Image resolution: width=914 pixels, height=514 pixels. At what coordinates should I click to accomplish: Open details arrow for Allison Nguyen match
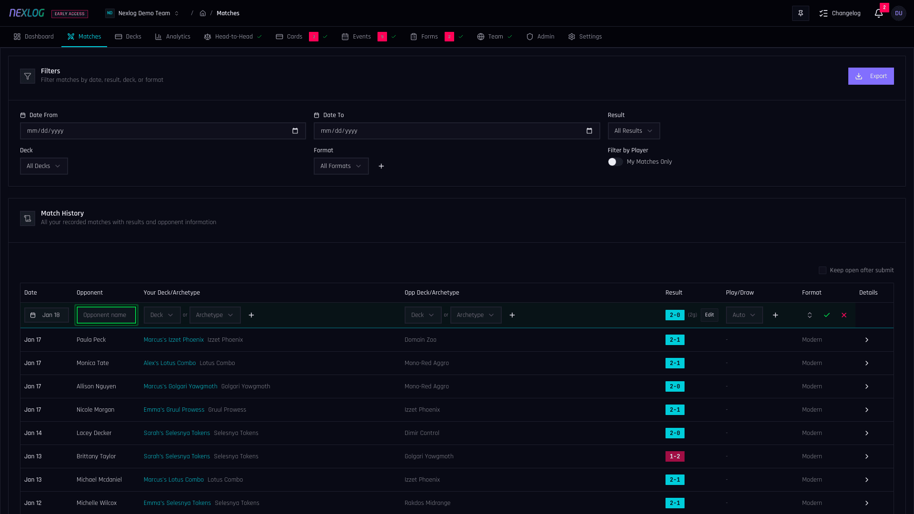tap(867, 386)
